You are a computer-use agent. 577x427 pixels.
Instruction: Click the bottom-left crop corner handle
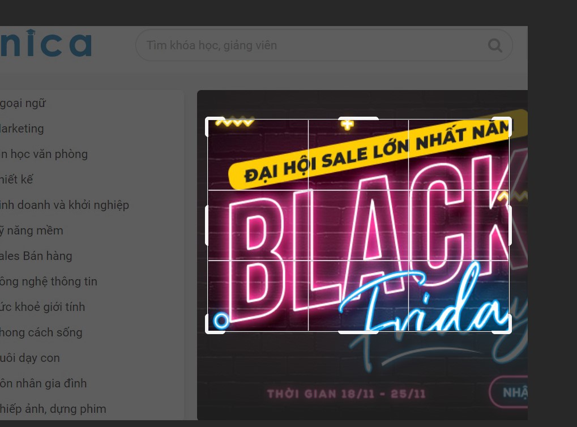[x=208, y=330]
